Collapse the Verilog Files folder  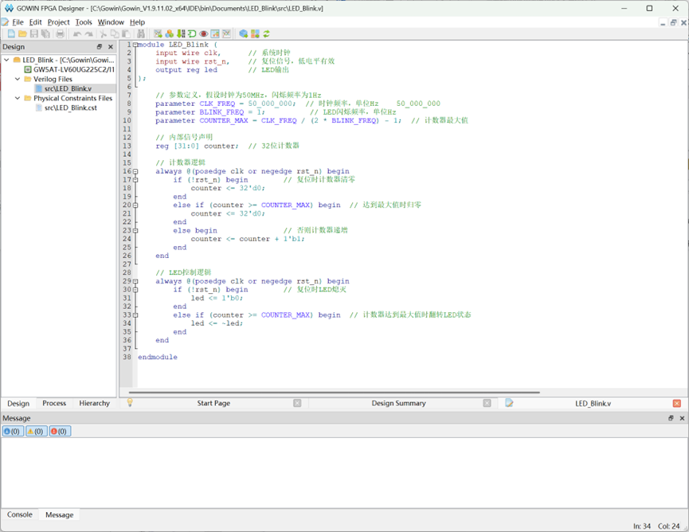pyautogui.click(x=18, y=79)
